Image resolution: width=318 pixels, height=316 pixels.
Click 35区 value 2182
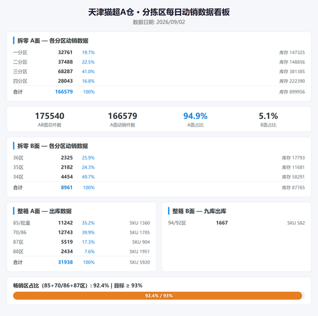67,167
